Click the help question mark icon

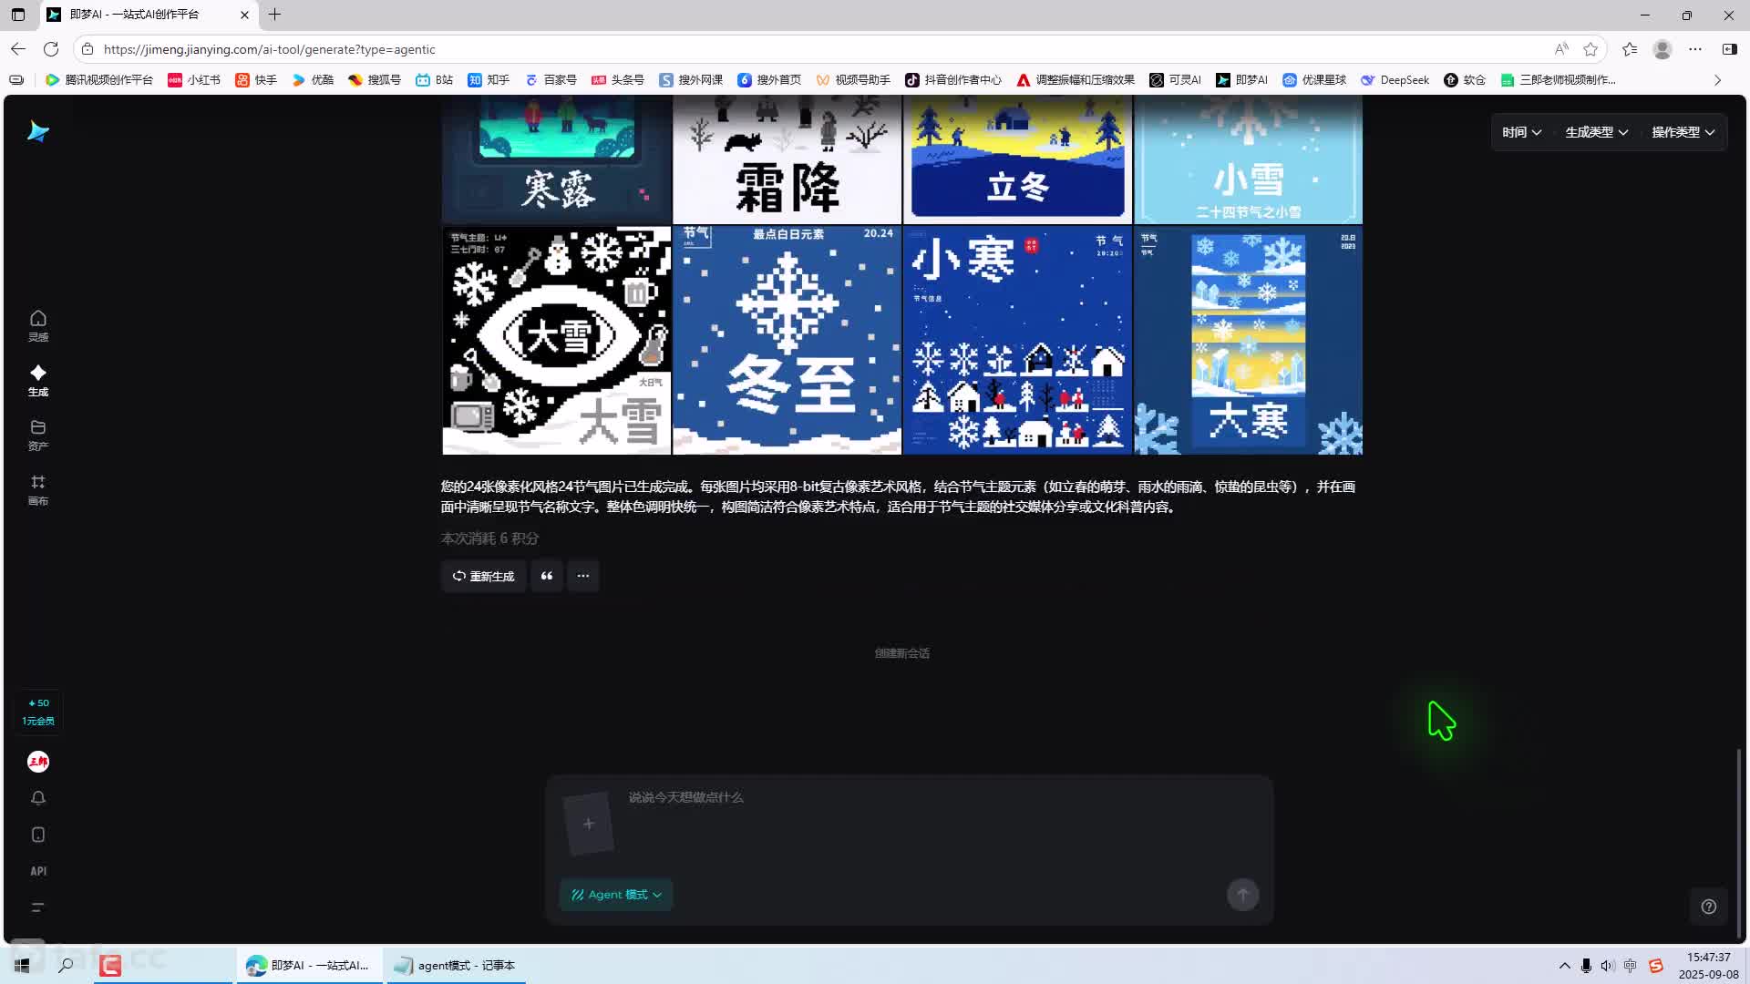pyautogui.click(x=1709, y=907)
